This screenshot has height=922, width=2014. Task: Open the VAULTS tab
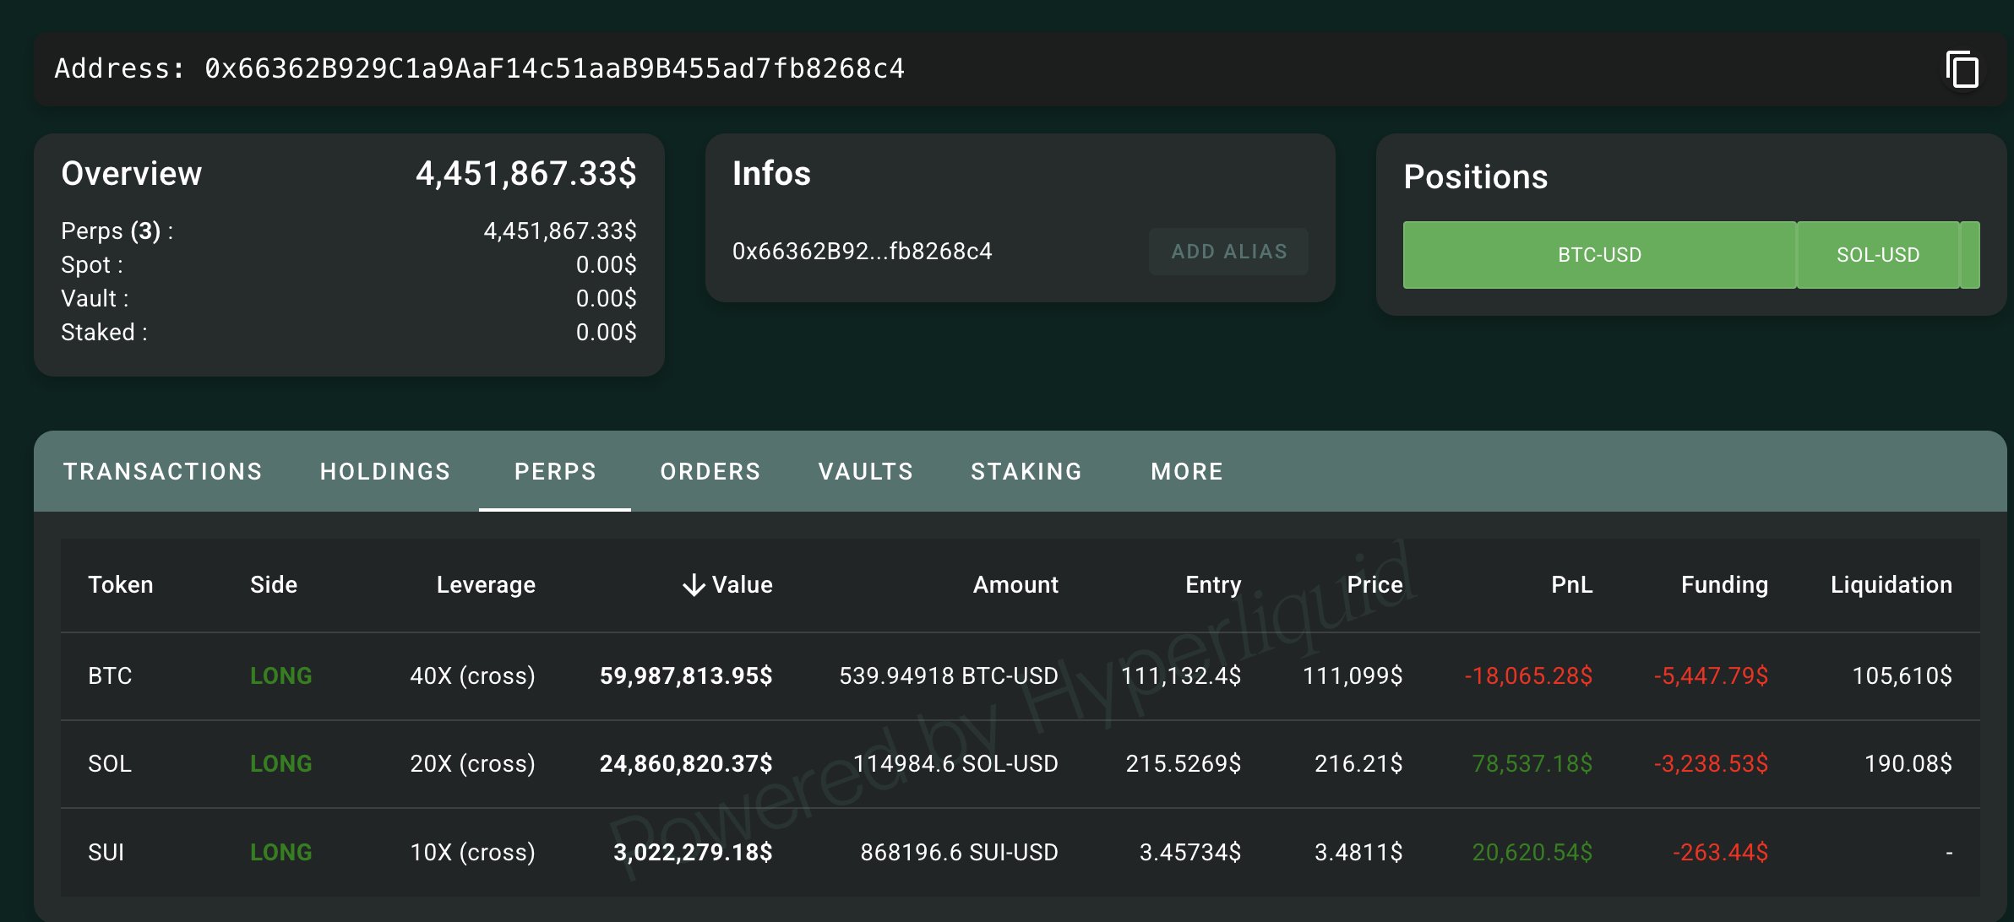pos(866,471)
